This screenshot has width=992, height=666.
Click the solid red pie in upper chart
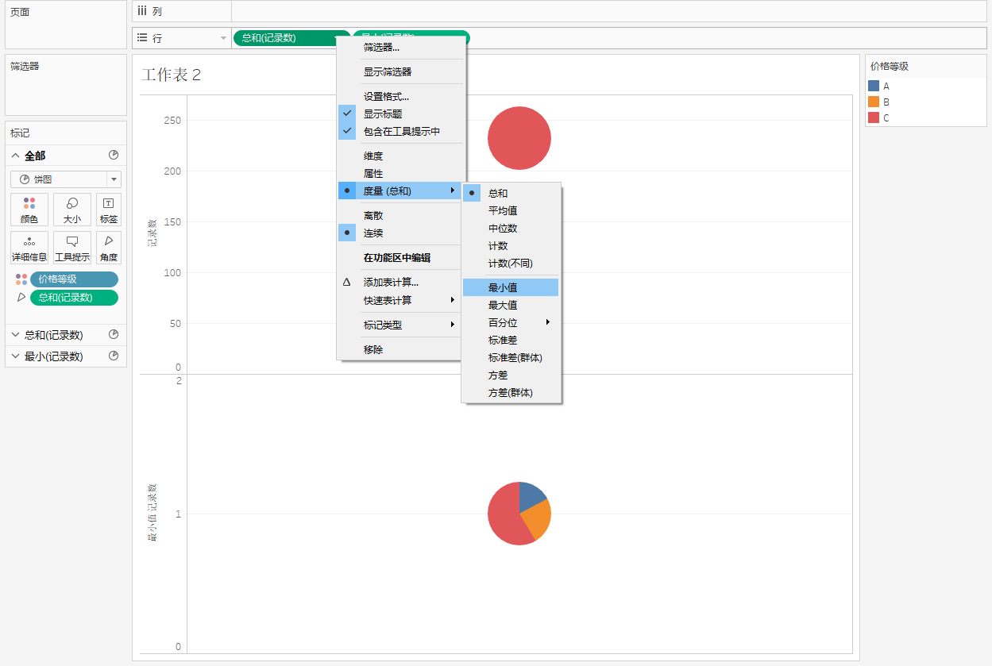[x=519, y=138]
